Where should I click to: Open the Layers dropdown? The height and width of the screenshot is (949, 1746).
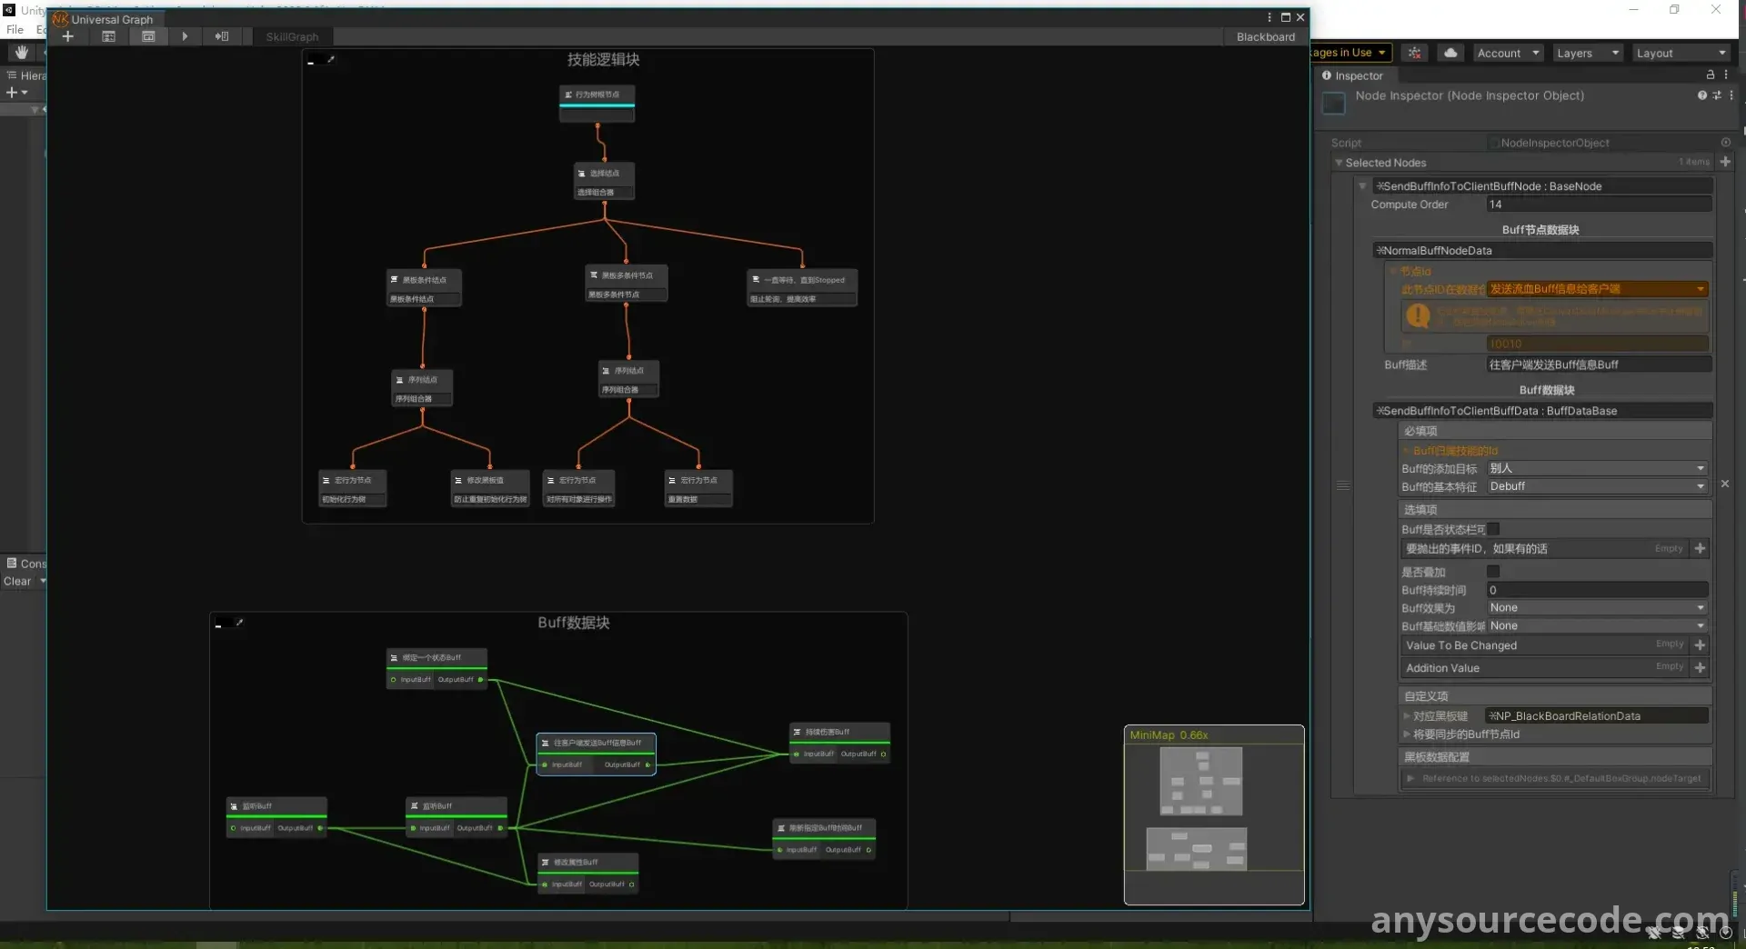point(1586,53)
